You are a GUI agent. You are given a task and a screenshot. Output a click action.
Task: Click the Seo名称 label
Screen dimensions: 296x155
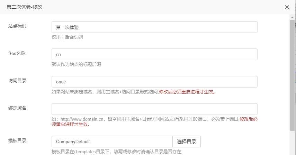pyautogui.click(x=17, y=53)
